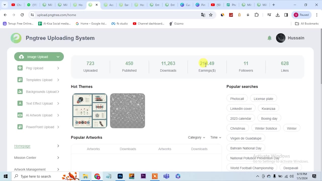Click the 11,263 Downloads statistic
The height and width of the screenshot is (181, 322).
(x=168, y=67)
